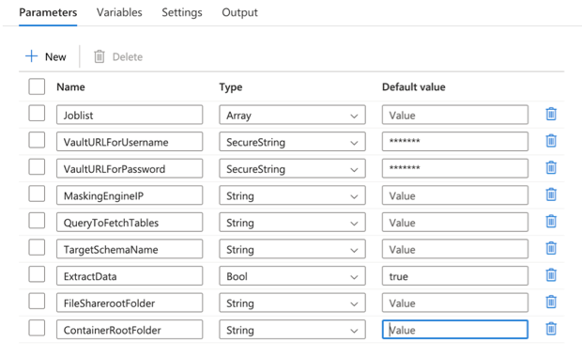Open the Output tab
The height and width of the screenshot is (357, 582).
point(239,12)
